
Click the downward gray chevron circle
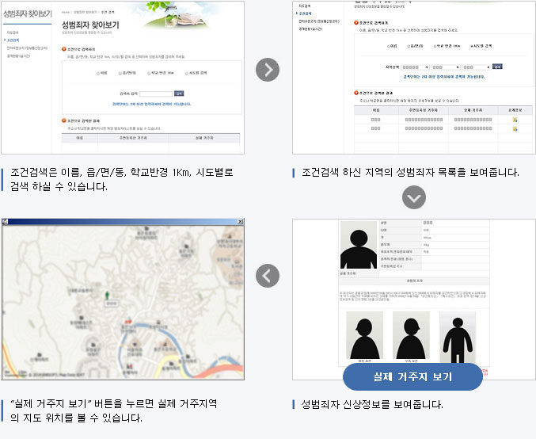pos(414,197)
